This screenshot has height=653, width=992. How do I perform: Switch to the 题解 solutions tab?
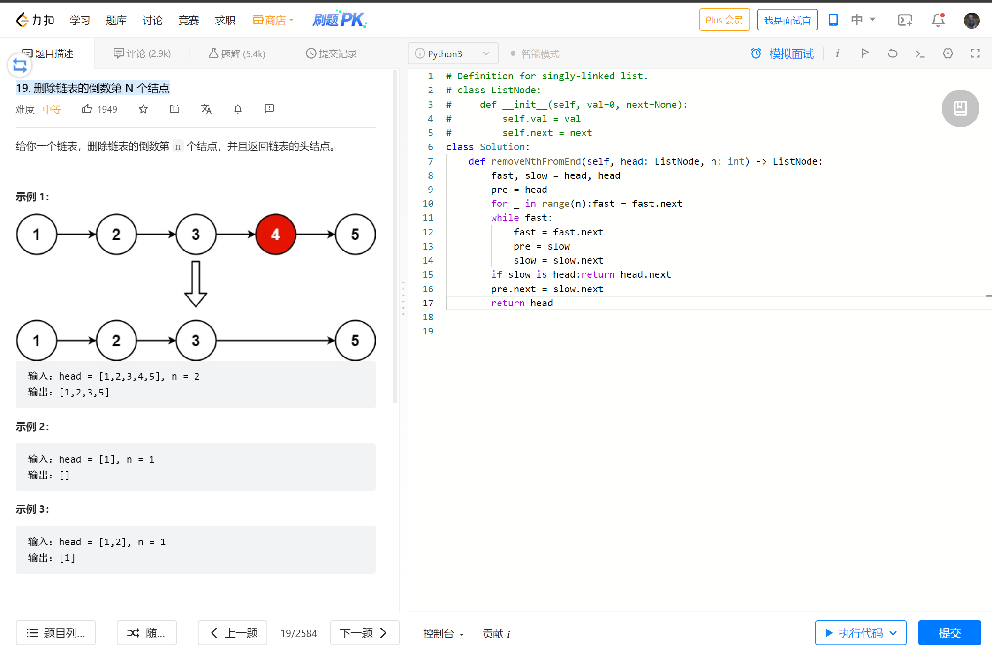(x=237, y=54)
